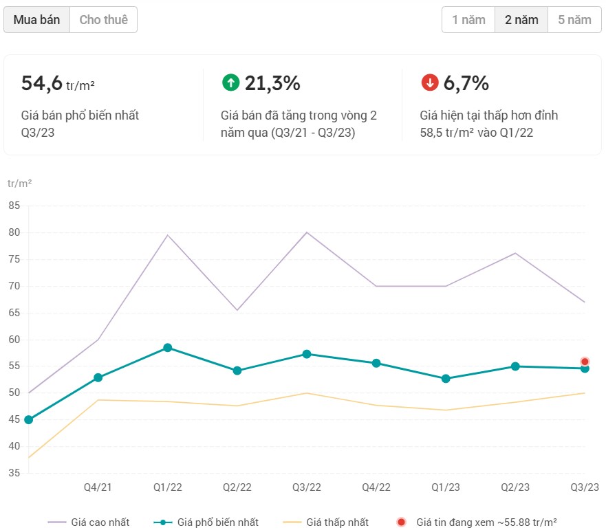
Task: Click the Q4/21 data point on teal line
Action: 98,377
